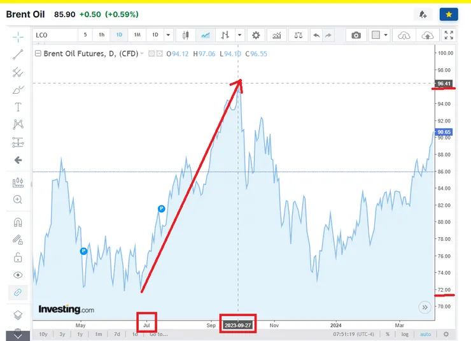The height and width of the screenshot is (341, 471).
Task: Create alert with bell plus icon
Action: point(423,14)
